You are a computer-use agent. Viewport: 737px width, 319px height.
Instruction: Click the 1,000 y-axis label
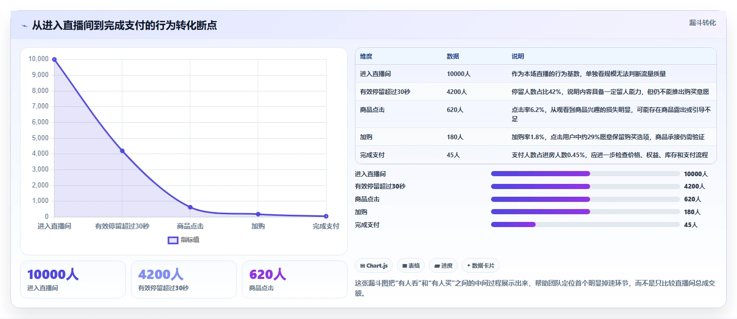(40, 201)
